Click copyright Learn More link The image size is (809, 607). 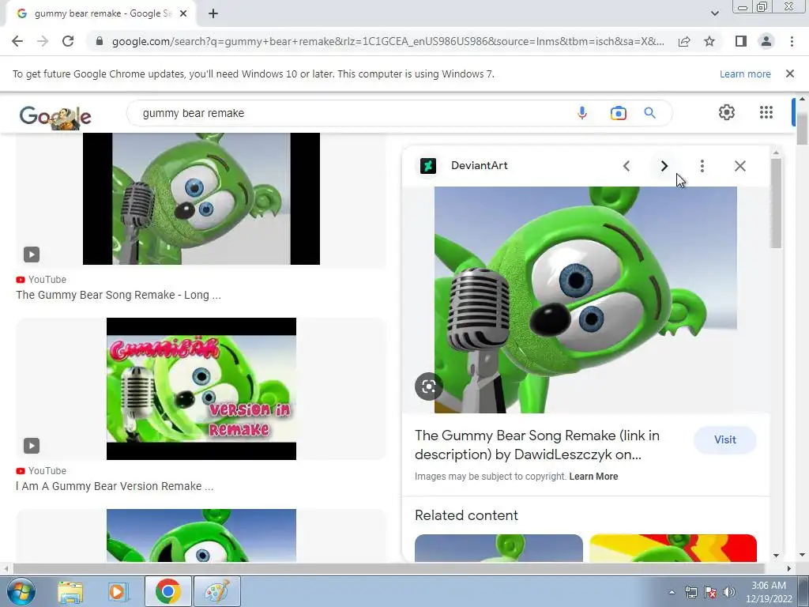(593, 477)
